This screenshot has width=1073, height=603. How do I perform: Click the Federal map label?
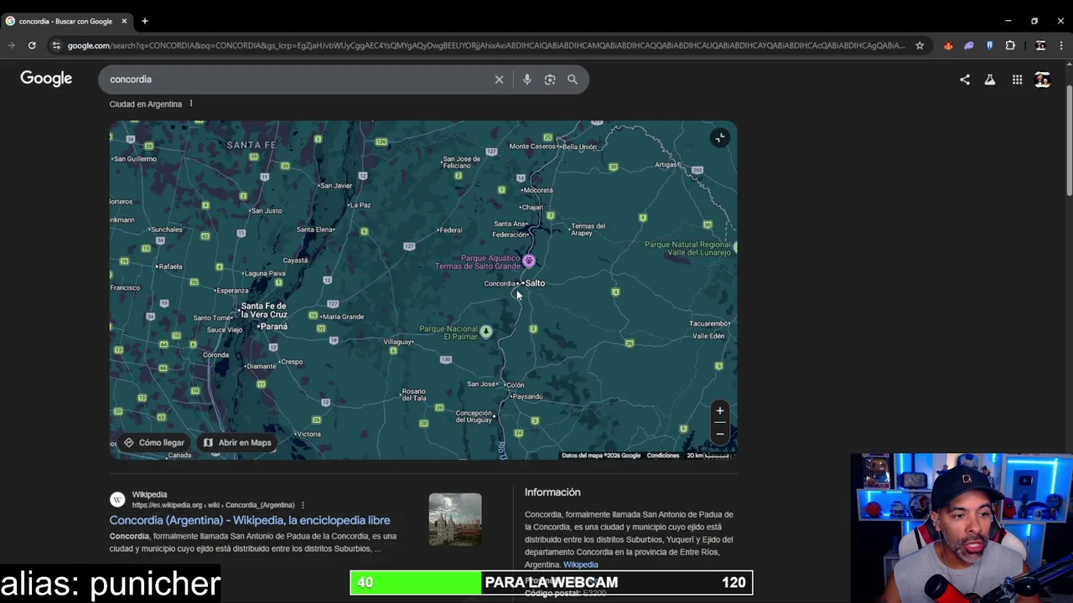click(451, 230)
